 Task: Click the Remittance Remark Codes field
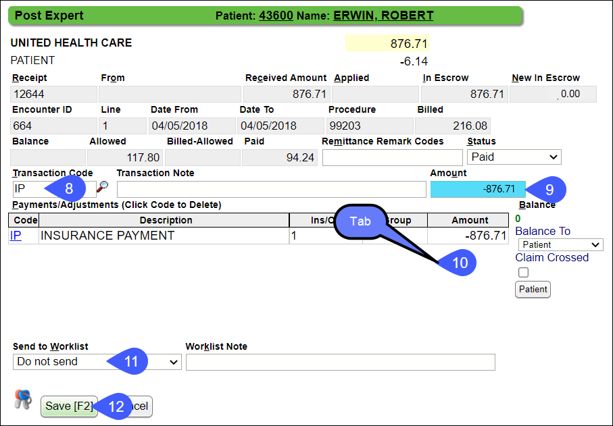pyautogui.click(x=392, y=157)
